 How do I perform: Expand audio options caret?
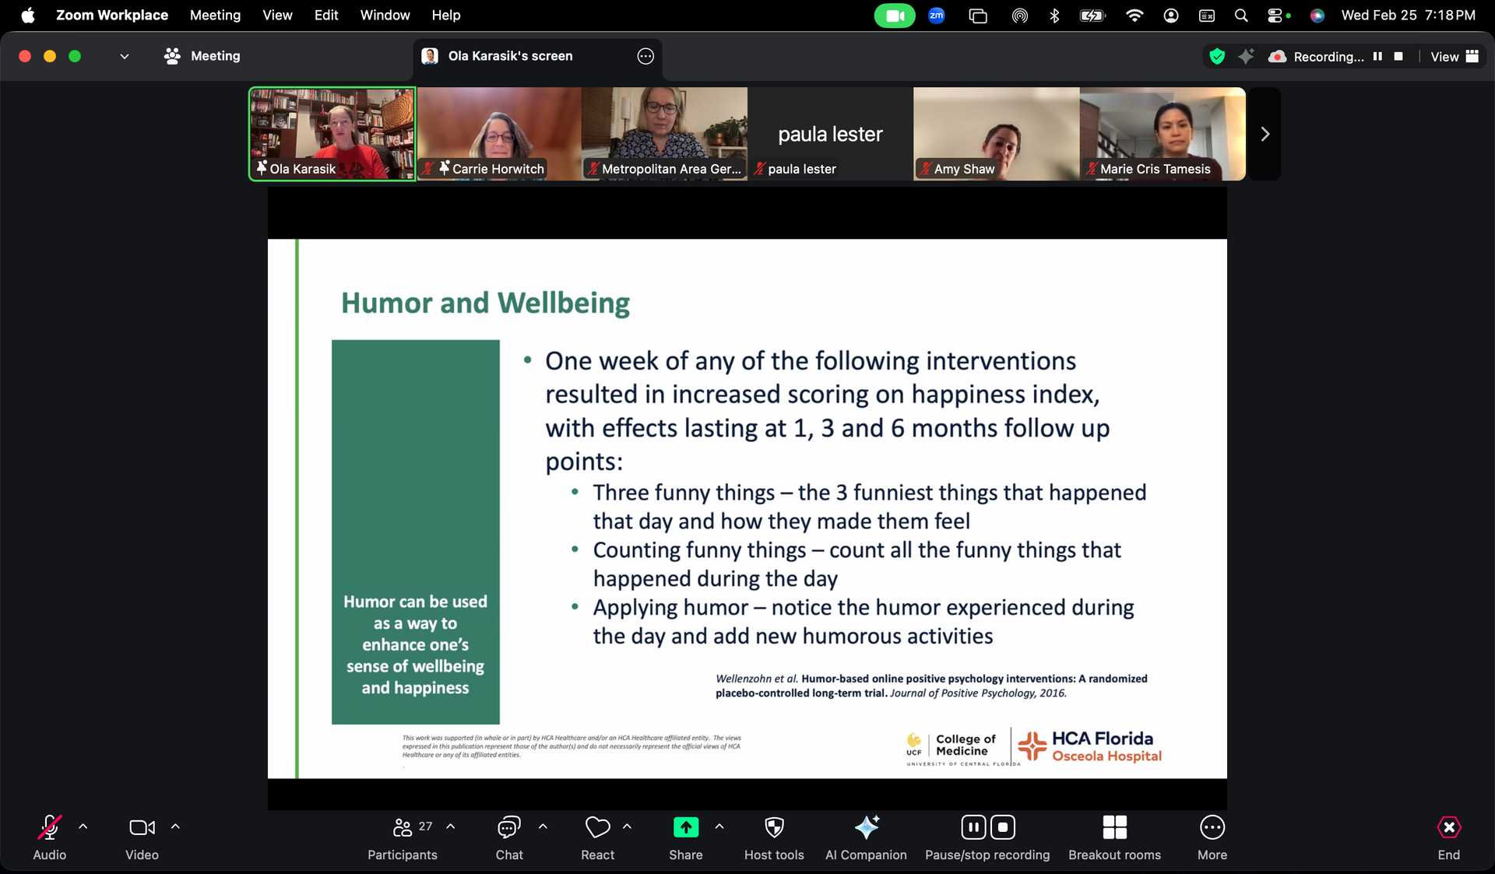click(x=83, y=827)
